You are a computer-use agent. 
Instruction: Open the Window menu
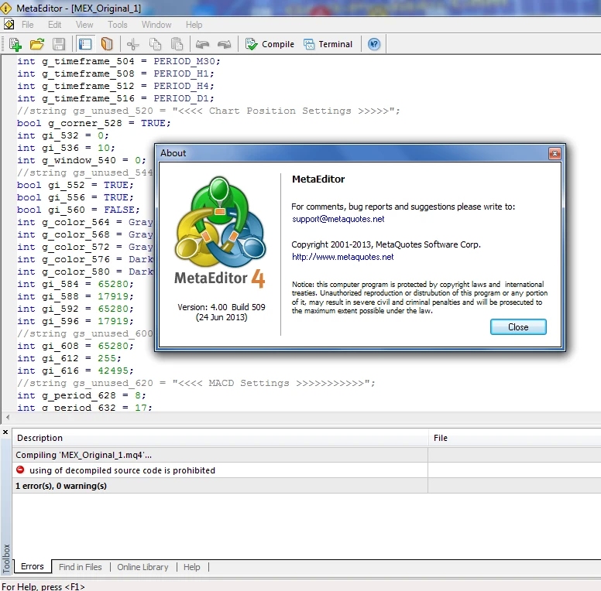[156, 25]
